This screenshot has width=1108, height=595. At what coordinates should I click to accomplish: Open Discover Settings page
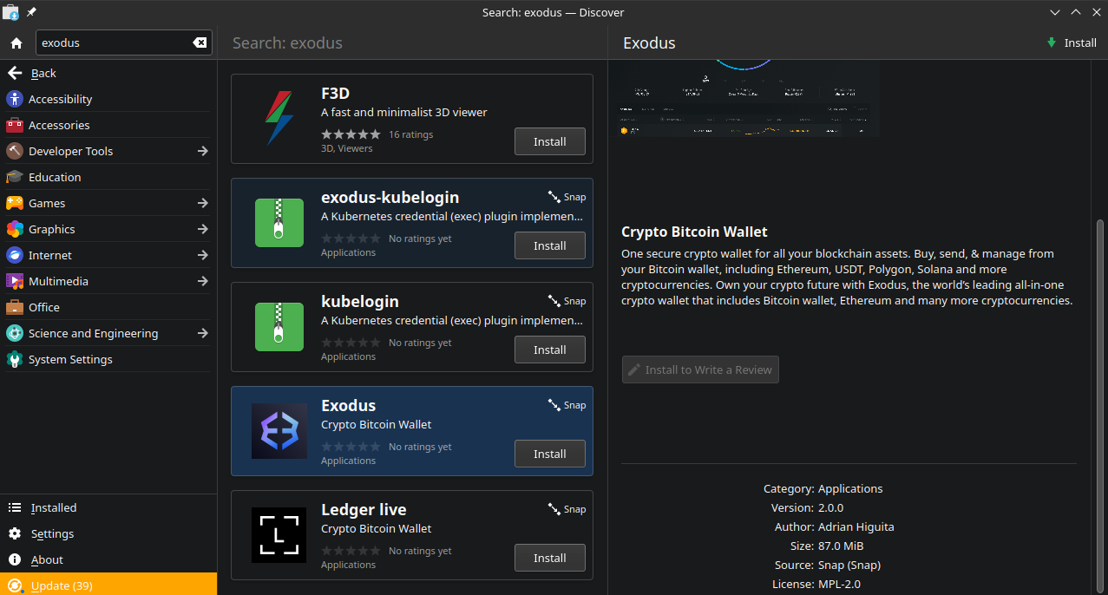(108, 533)
